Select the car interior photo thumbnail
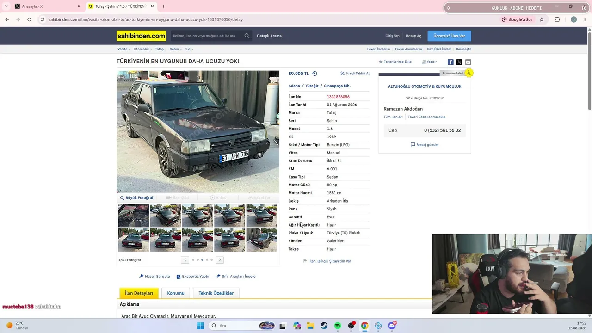Viewport: 592px width, 333px height. tap(133, 216)
